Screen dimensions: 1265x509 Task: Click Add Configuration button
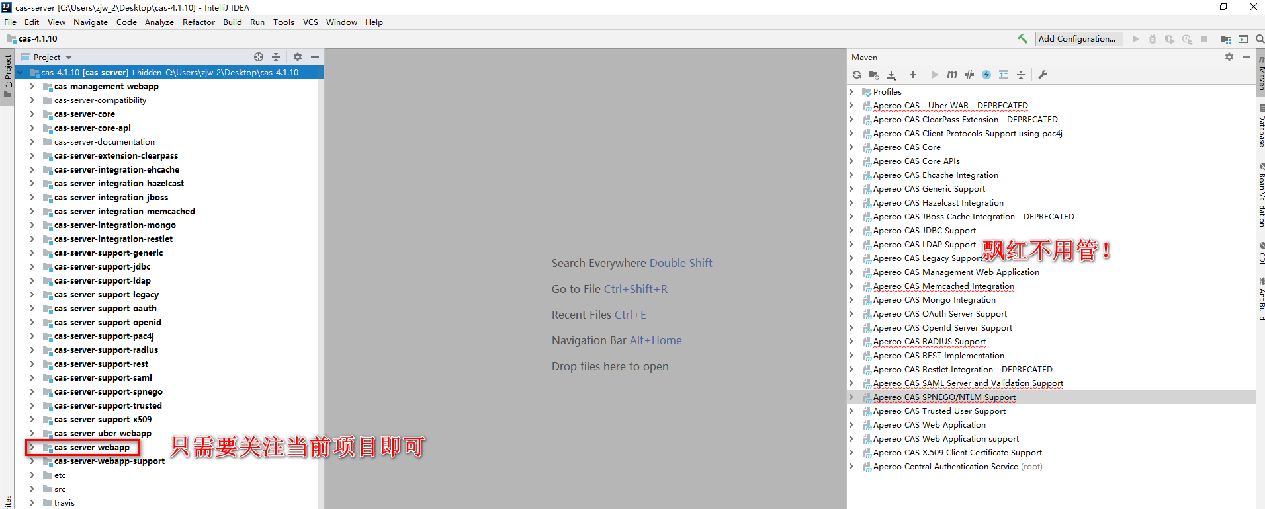1079,39
